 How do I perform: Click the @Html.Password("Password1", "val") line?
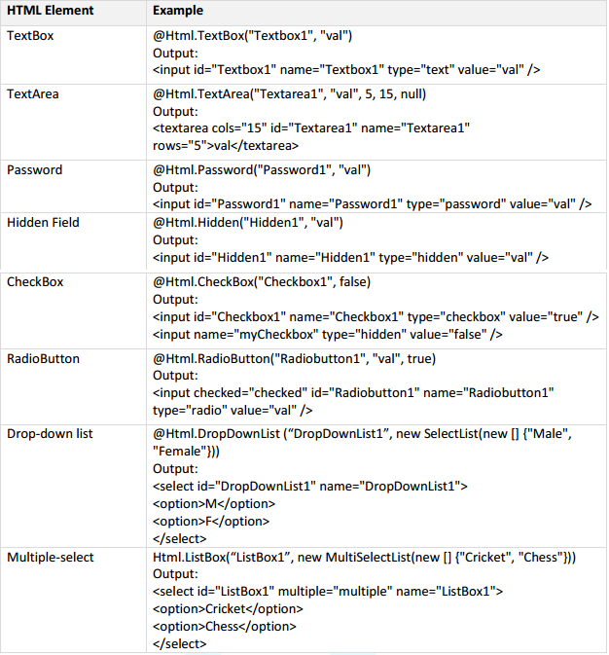262,170
